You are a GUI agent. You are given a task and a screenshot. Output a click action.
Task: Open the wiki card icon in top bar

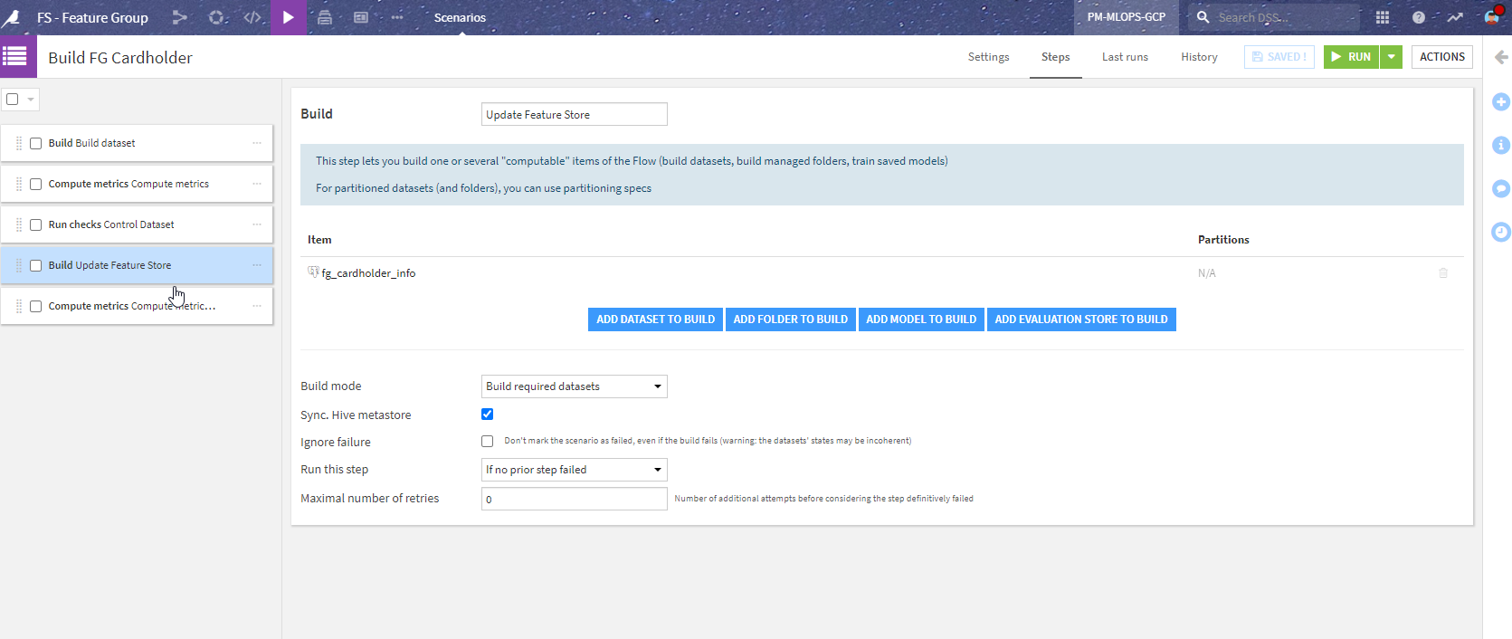(x=361, y=17)
